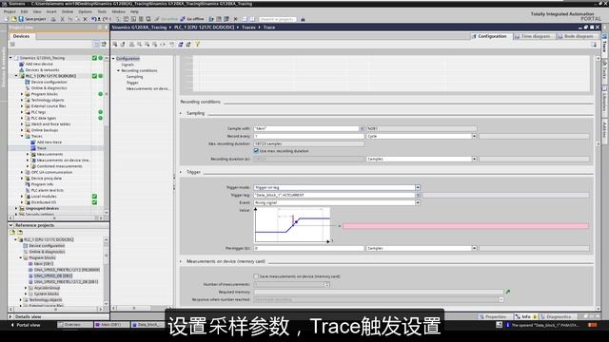
Task: Click the Cut scissors icon
Action: (62, 19)
